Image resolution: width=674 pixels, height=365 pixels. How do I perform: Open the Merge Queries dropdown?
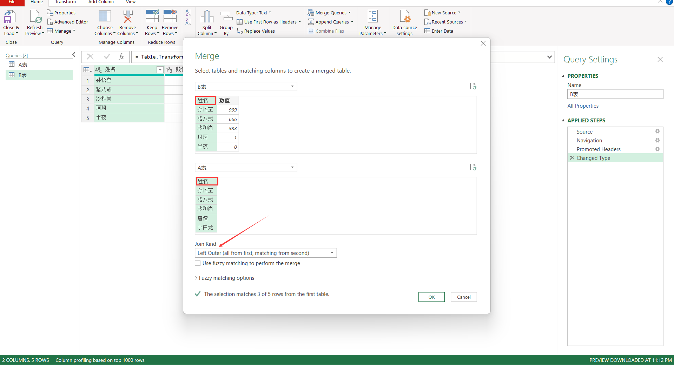329,13
